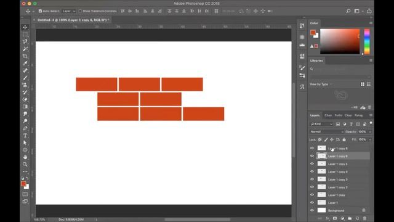Click the Libraries search field

point(340,68)
